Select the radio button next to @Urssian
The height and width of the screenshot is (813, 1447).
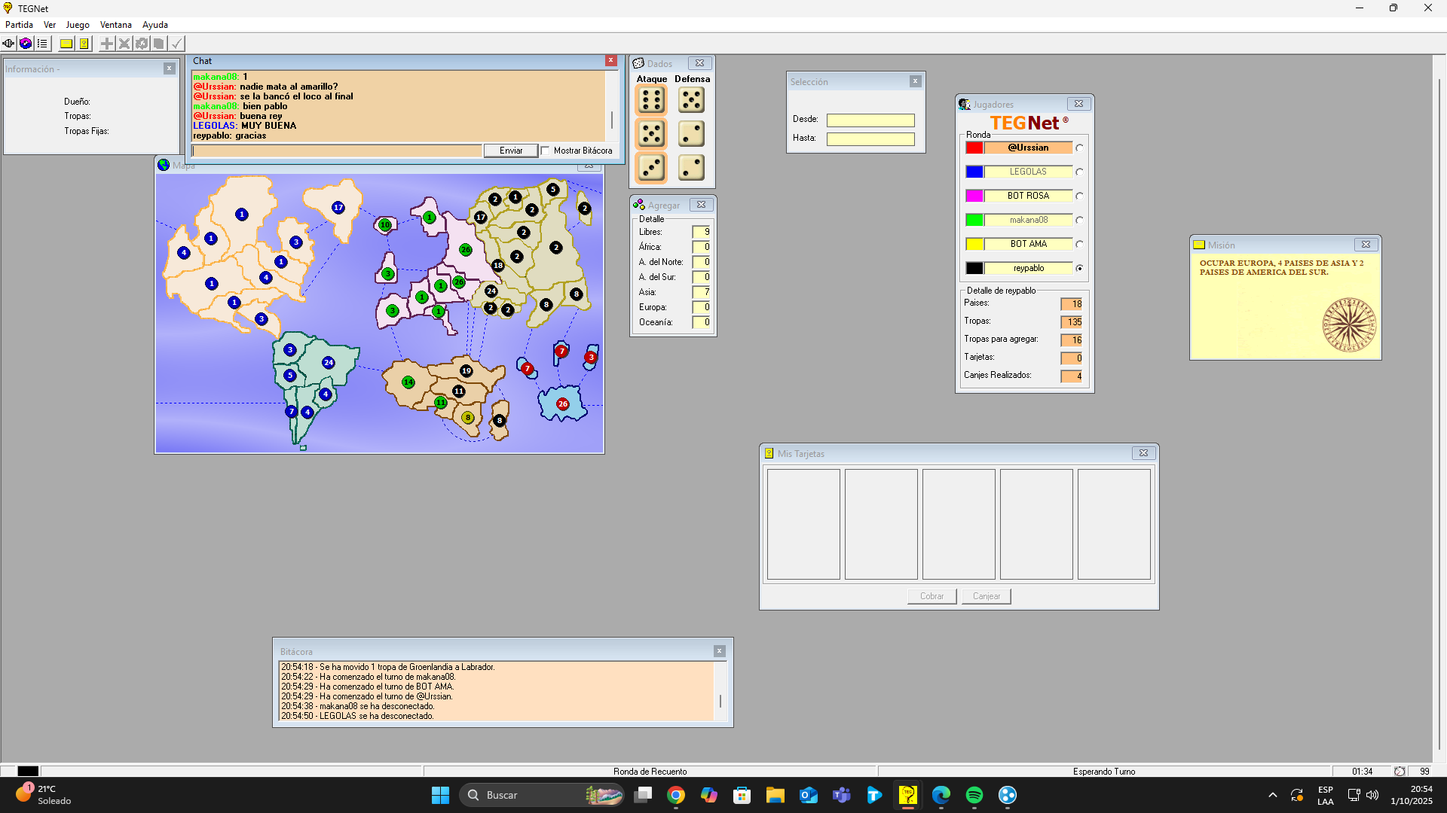pyautogui.click(x=1079, y=148)
